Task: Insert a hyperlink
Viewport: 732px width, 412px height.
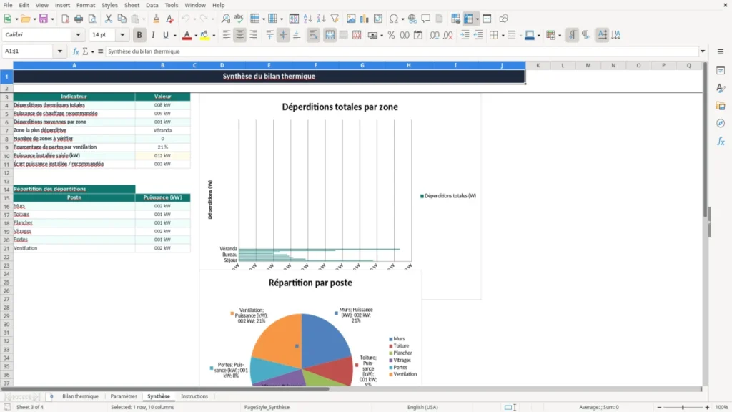Action: [x=412, y=19]
